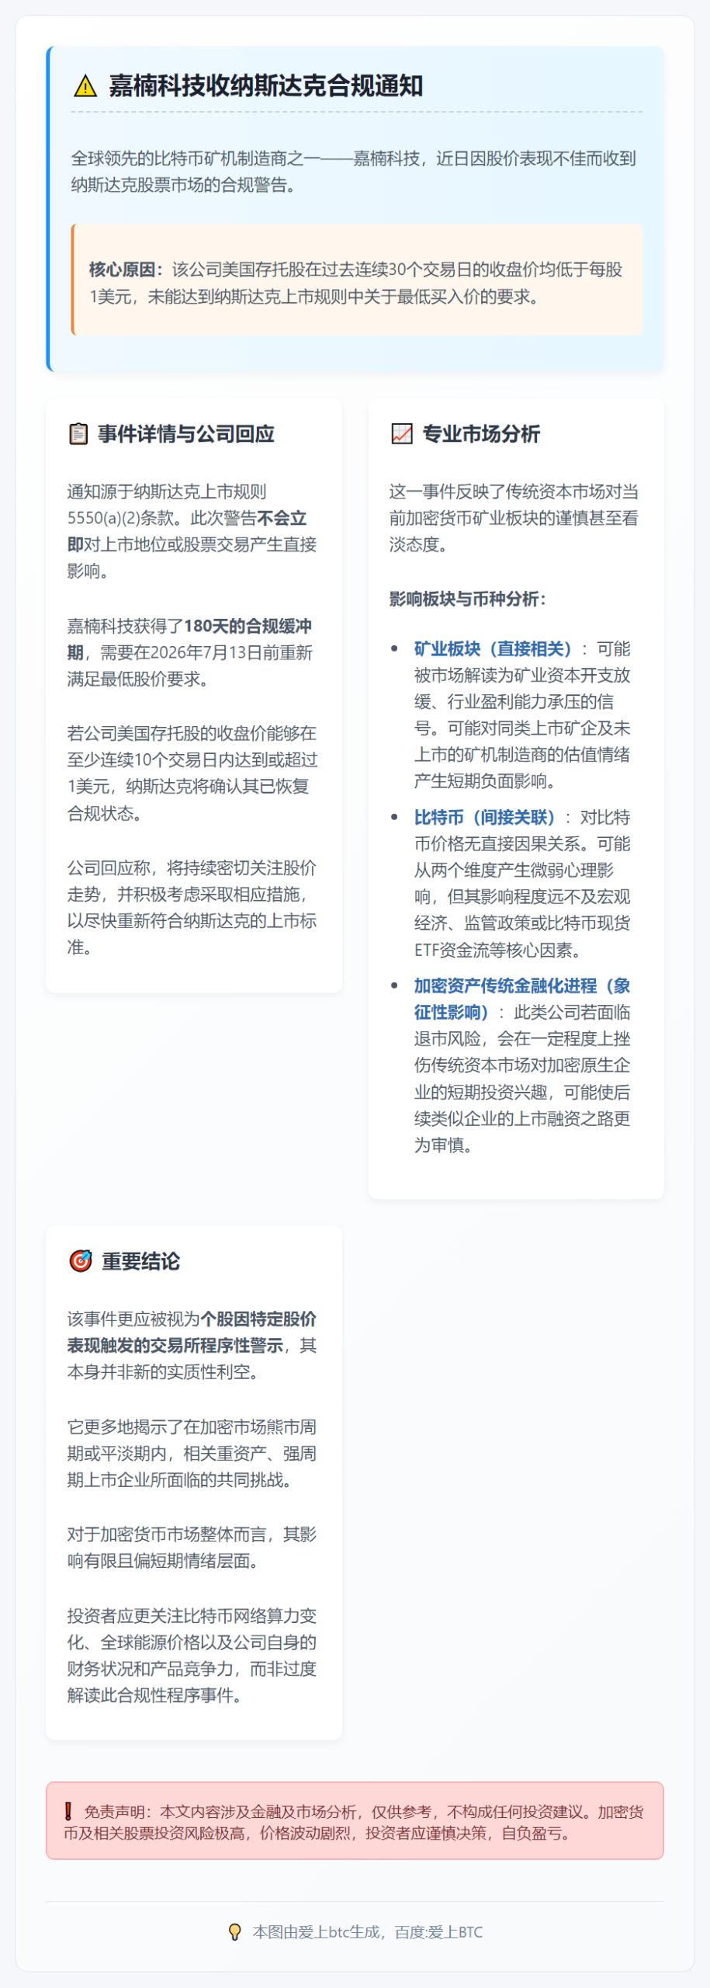Screen dimensions: 710x1988
Task: Click the blue label 加密资产传统金融化进程
Action: tap(521, 999)
